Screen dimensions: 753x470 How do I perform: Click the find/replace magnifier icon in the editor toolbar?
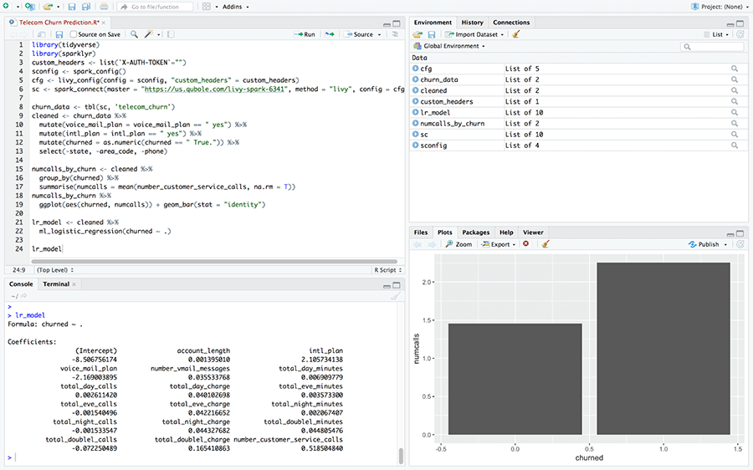tap(134, 34)
